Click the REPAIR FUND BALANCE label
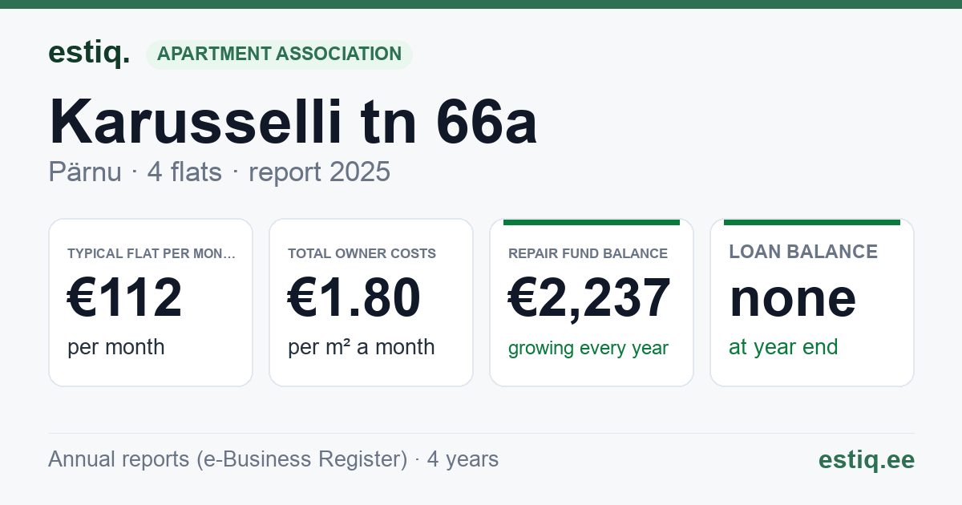Screen dimensions: 962x505 pyautogui.click(x=588, y=254)
